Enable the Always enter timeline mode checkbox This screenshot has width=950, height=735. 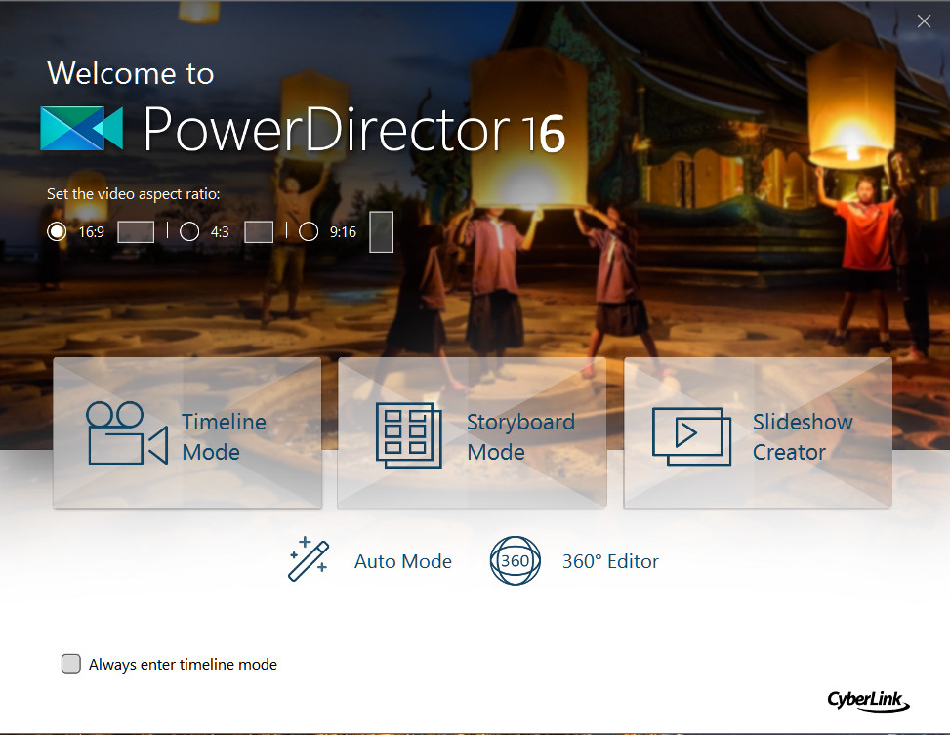coord(71,664)
